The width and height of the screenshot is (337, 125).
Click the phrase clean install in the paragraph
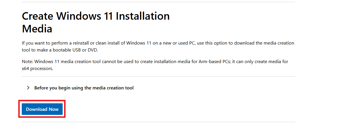pyautogui.click(x=106, y=43)
